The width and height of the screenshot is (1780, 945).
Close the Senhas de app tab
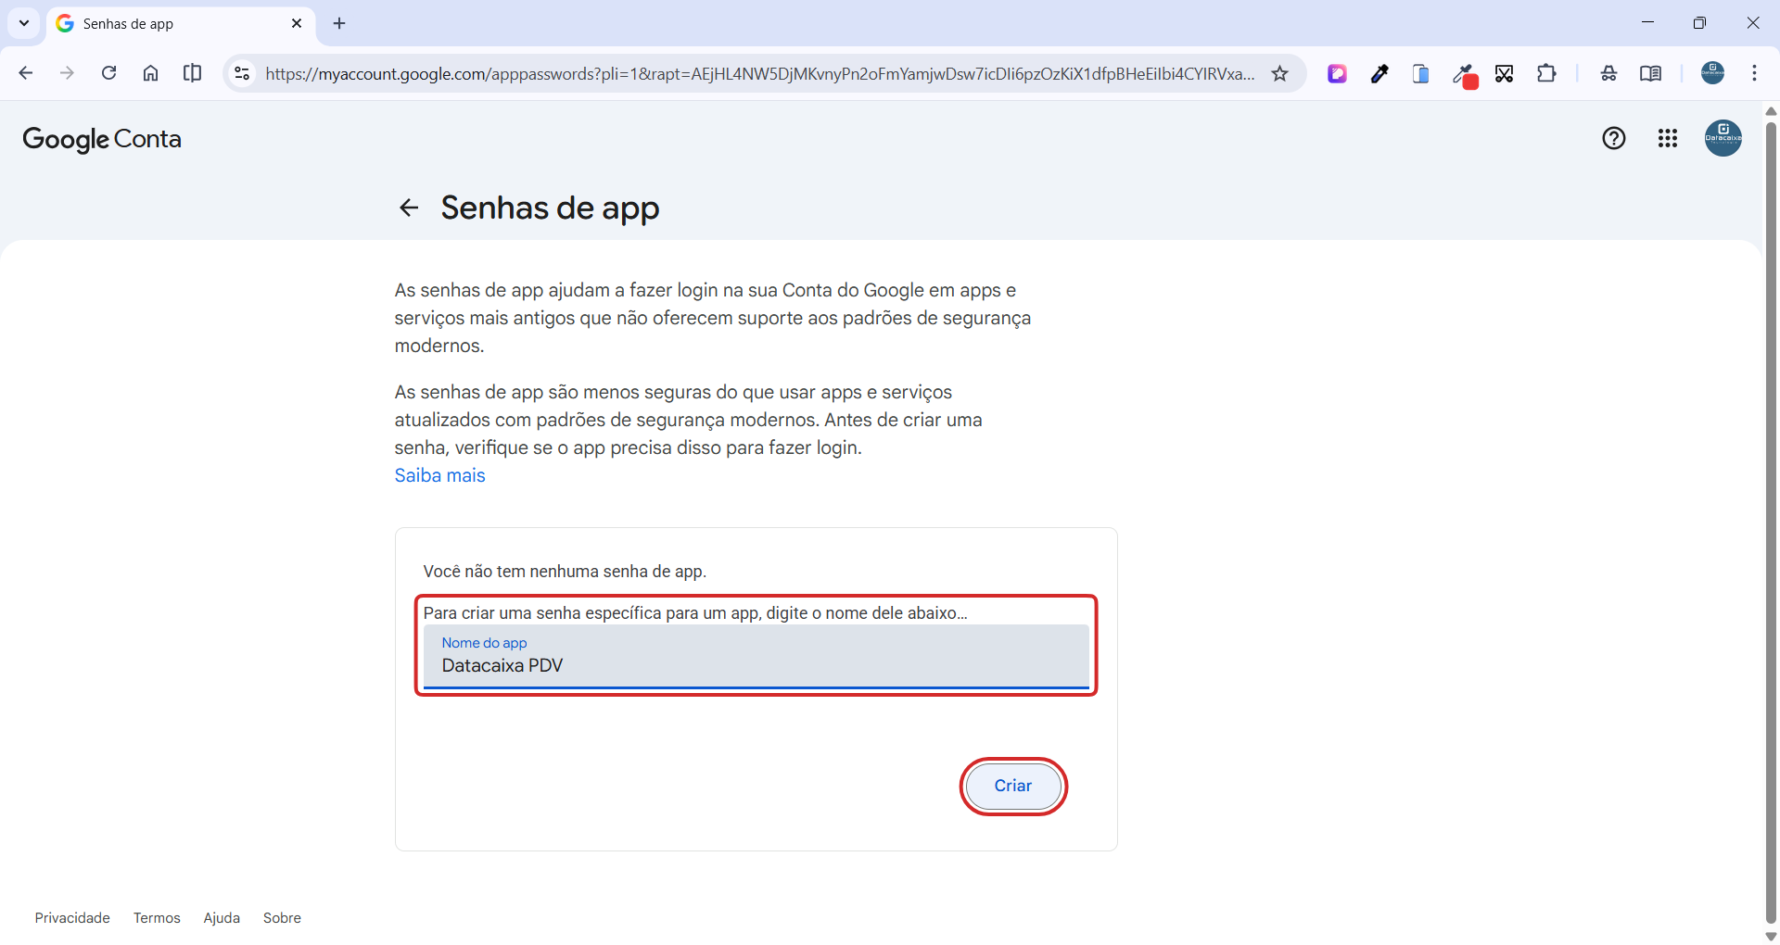pyautogui.click(x=297, y=24)
